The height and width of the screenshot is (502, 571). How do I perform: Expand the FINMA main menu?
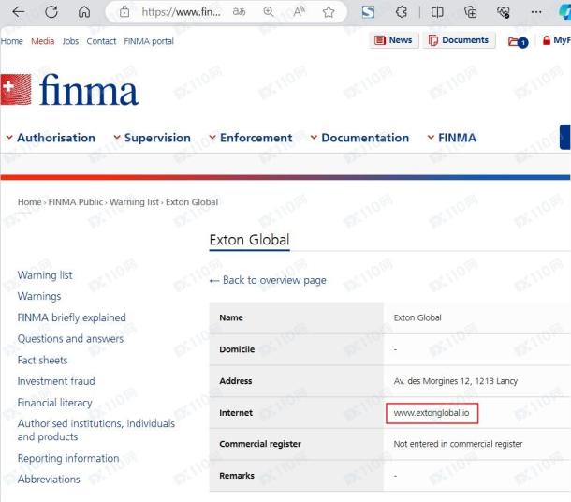point(451,138)
